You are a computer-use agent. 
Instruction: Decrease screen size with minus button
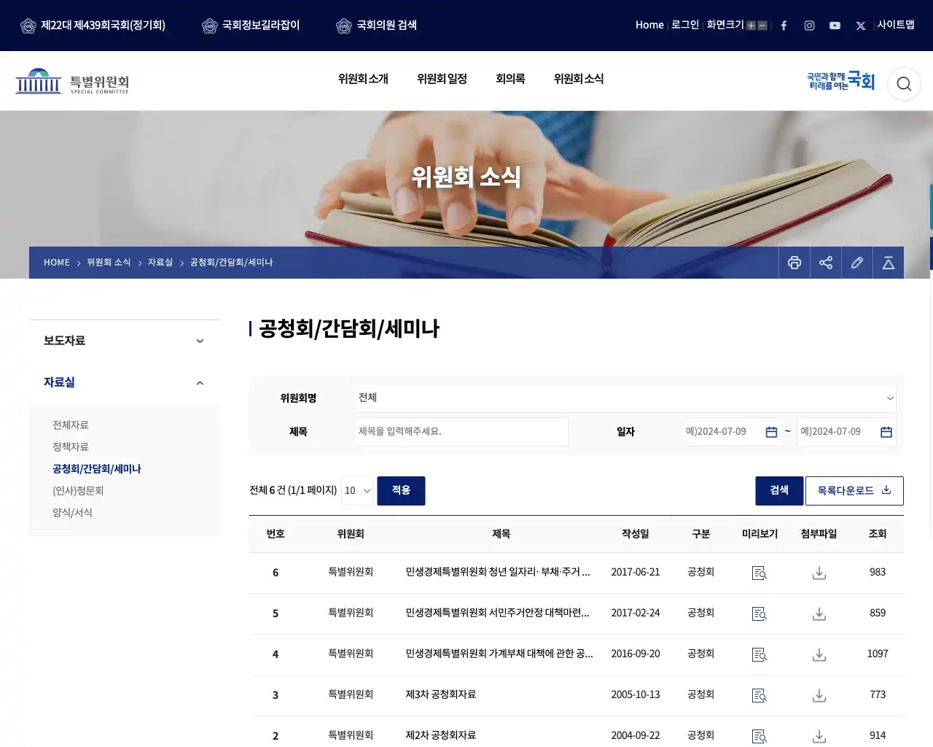[x=762, y=26]
